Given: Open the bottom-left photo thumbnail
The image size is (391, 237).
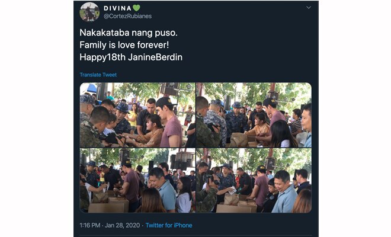Looking at the screenshot, I should pos(137,180).
